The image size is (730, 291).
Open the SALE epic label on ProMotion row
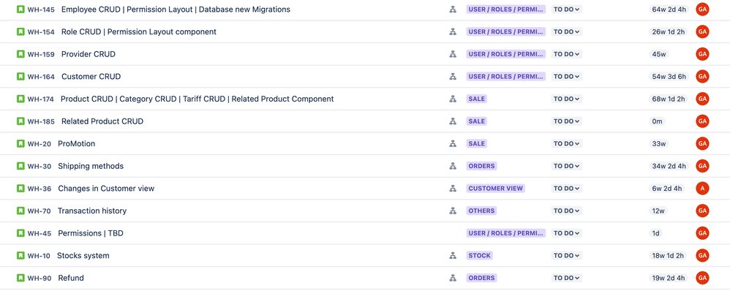[x=477, y=143]
